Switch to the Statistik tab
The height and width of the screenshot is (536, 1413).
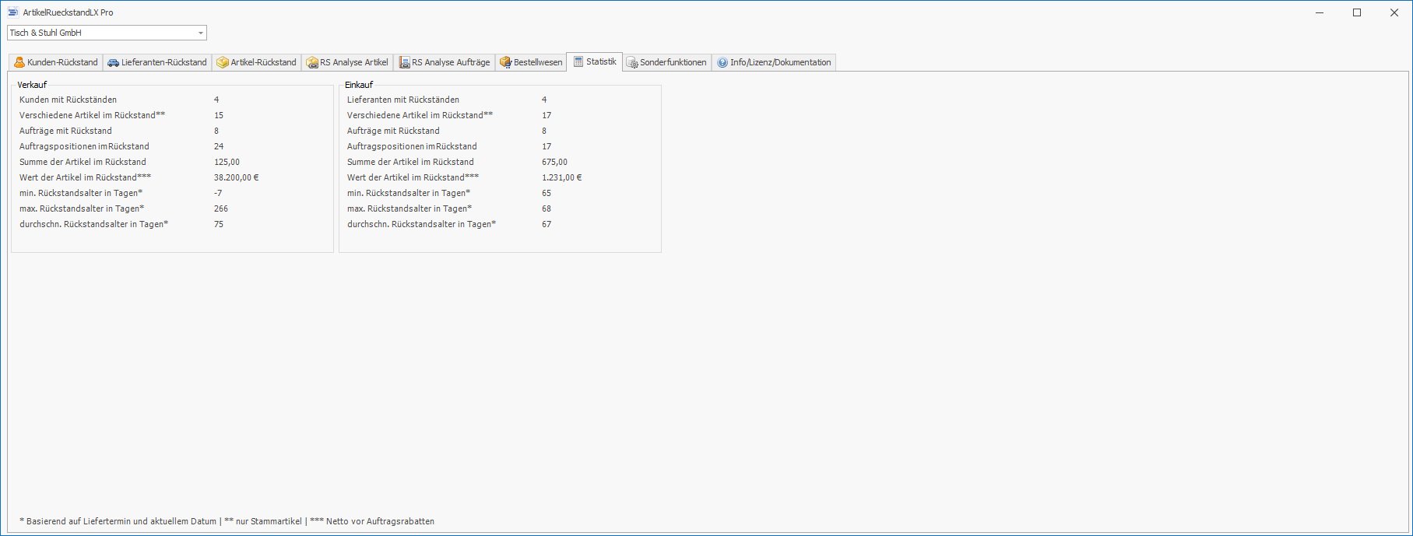595,61
